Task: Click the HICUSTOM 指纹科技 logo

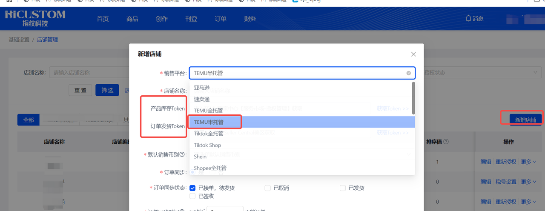Action: (x=35, y=18)
